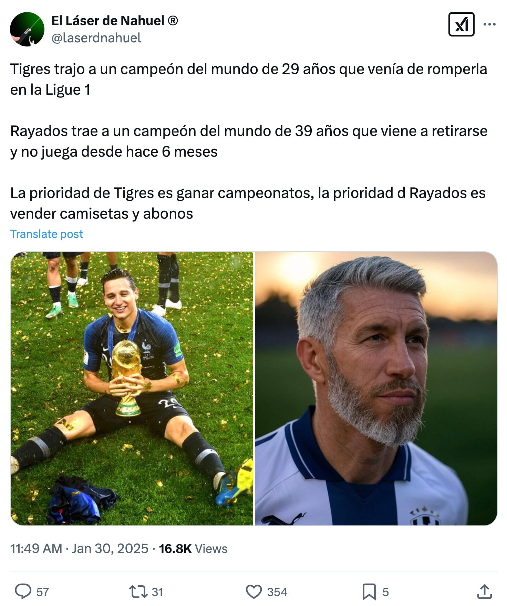Click the 11:49 AM · Jan 30, 2025 timestamp
This screenshot has height=606, width=507.
click(x=79, y=548)
